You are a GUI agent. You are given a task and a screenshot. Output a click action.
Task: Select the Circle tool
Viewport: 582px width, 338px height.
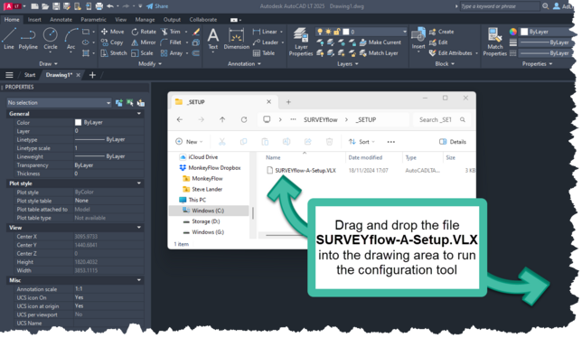tap(50, 38)
